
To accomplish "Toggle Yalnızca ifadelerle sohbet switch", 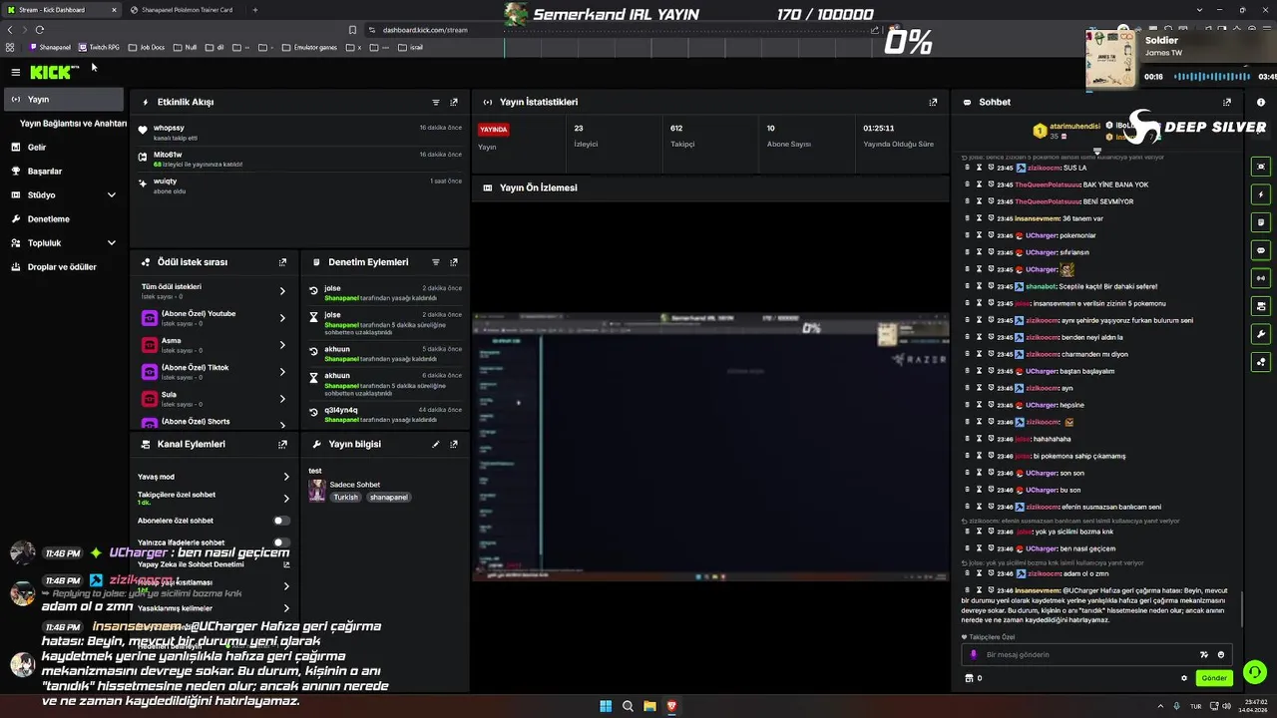I will [282, 542].
